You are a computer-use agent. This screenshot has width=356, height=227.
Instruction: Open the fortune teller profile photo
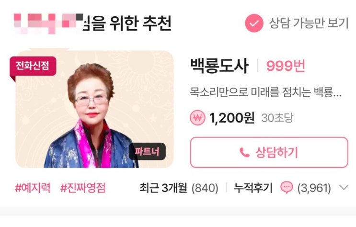[x=94, y=109]
